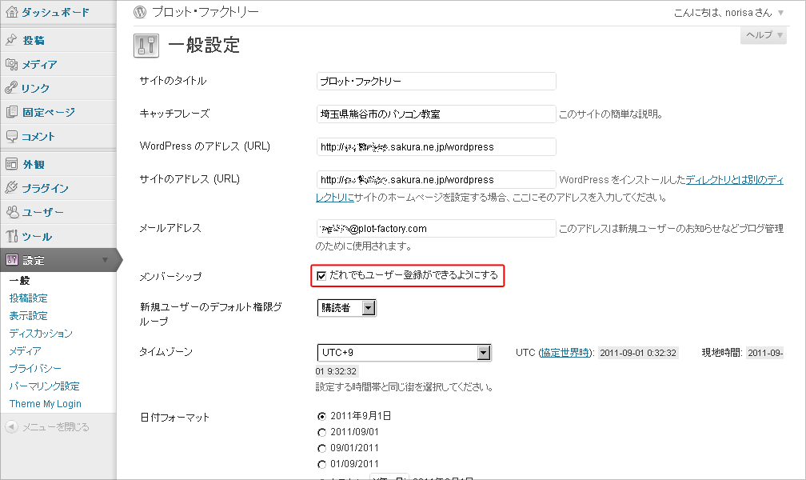806x480 pixels.
Task: Toggle anyone-can-register membership checkbox
Action: point(321,276)
